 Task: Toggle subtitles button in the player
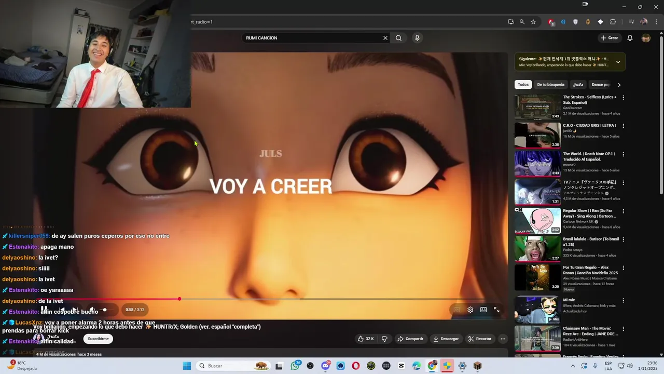click(x=457, y=310)
